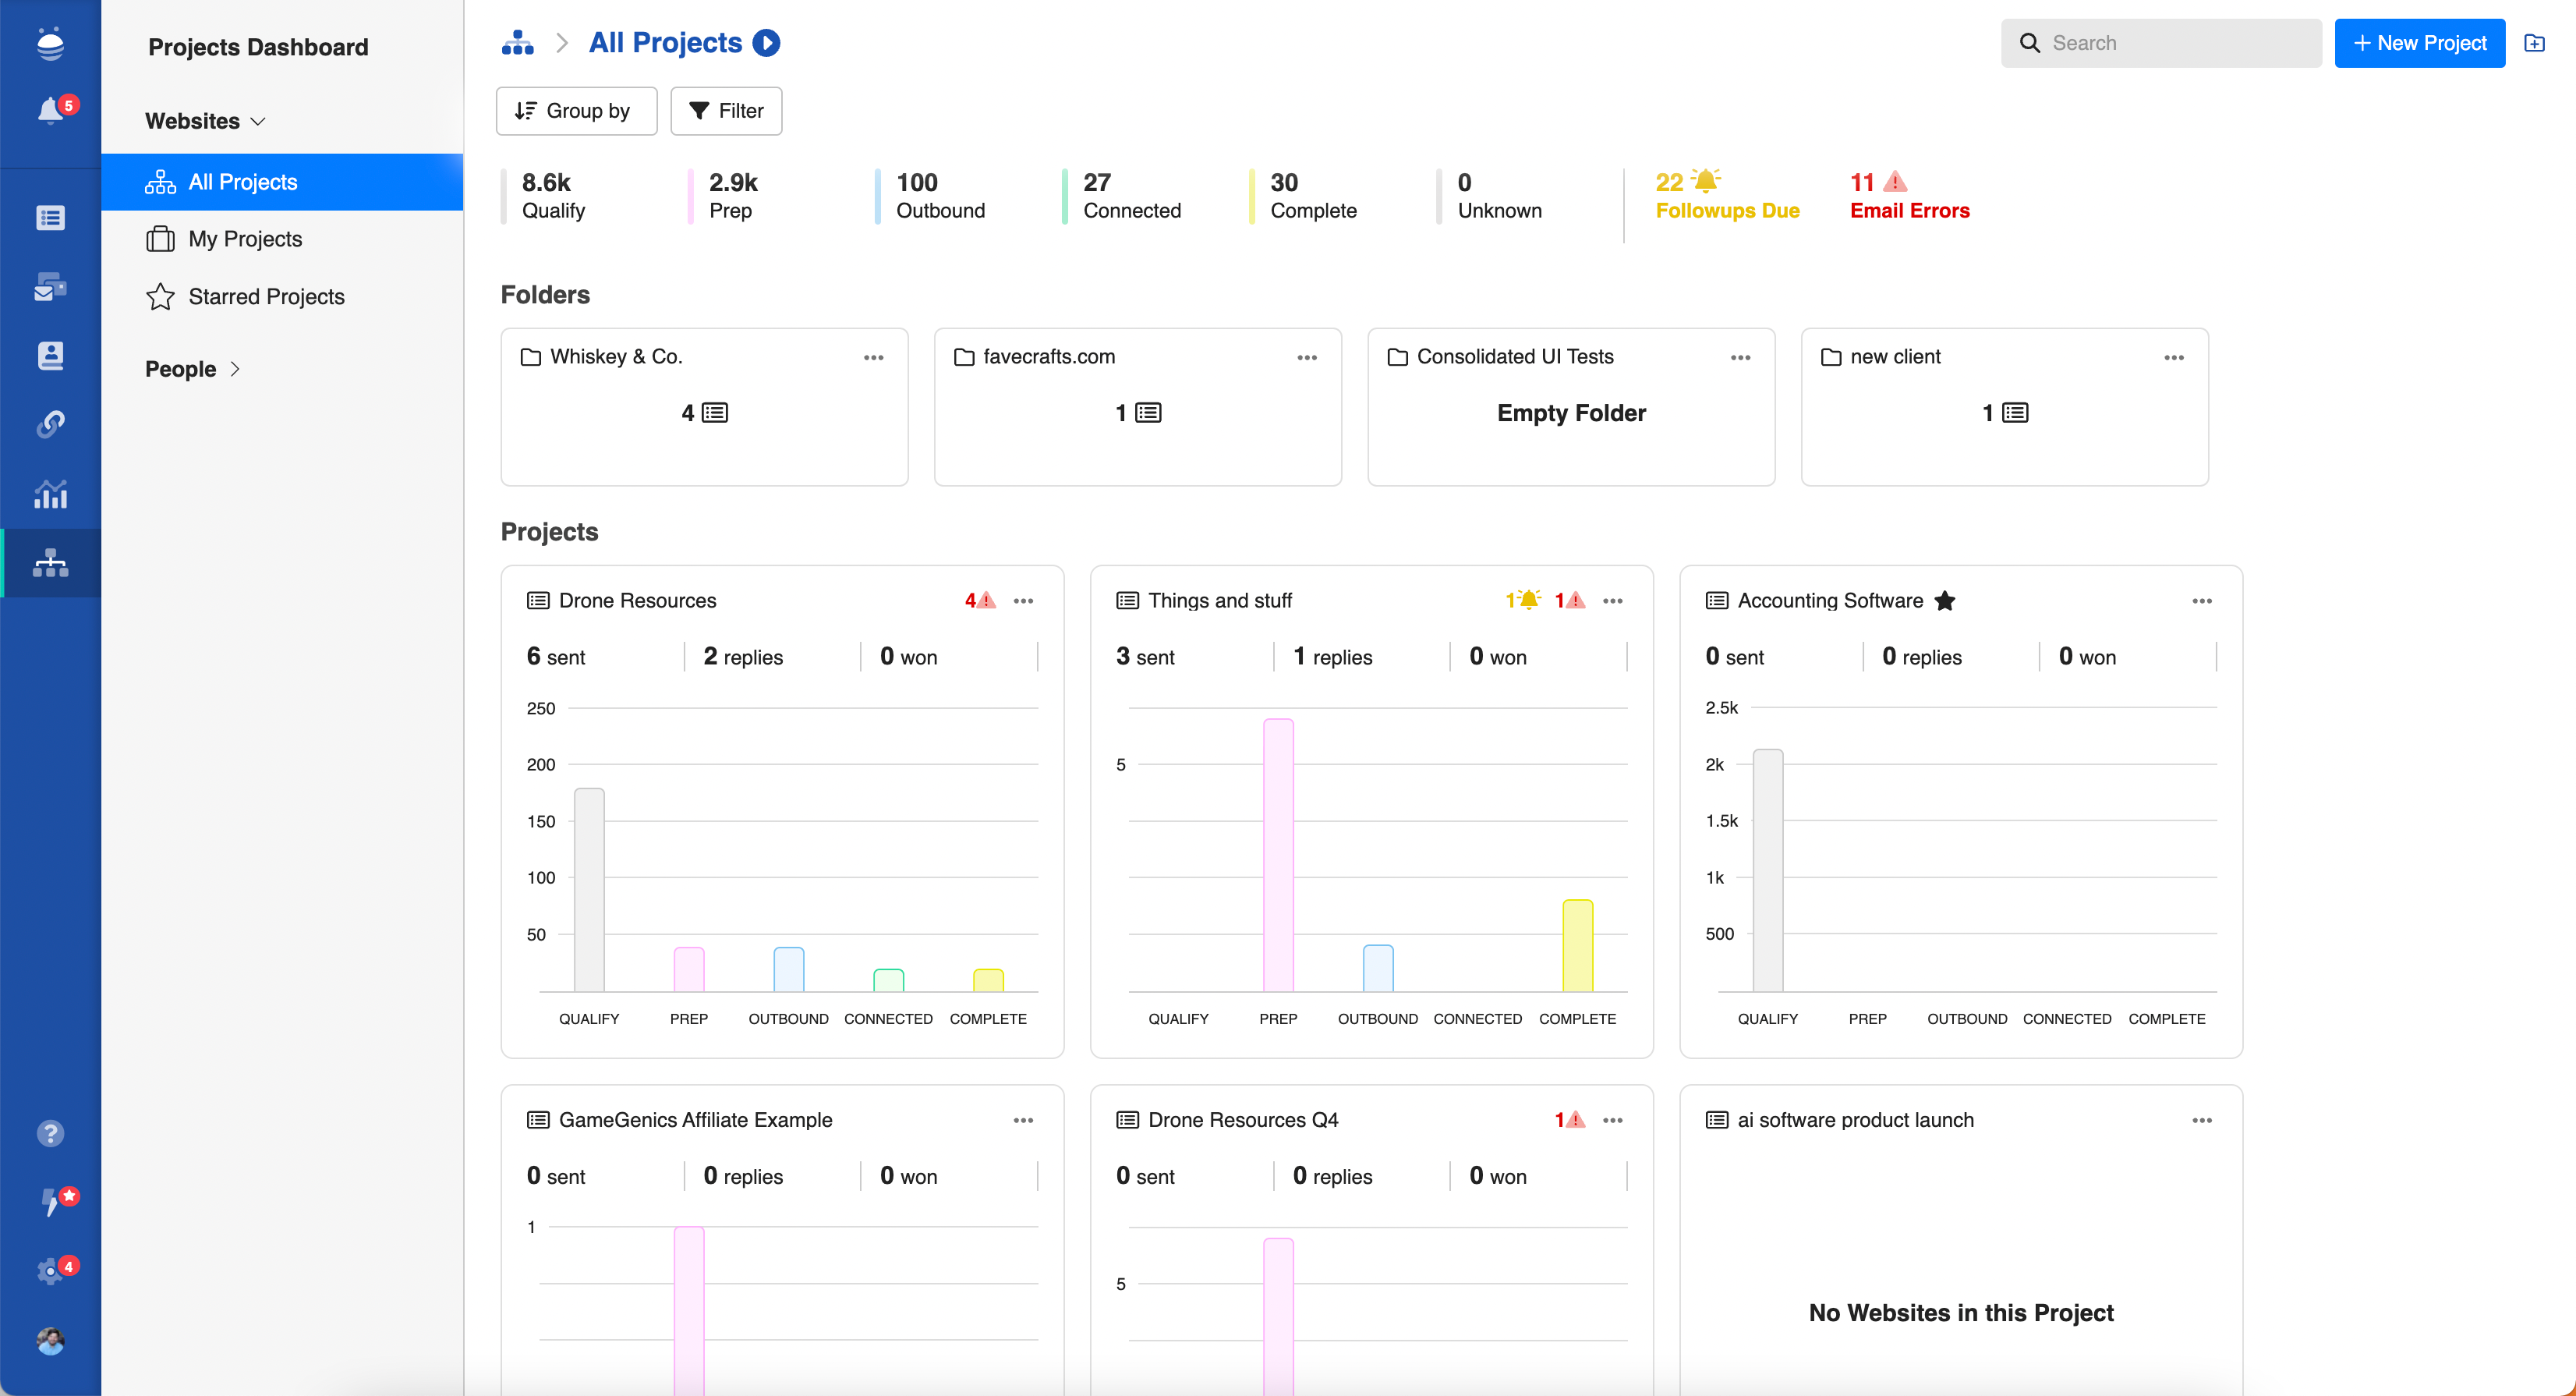Open help question mark icon
The width and height of the screenshot is (2576, 1396).
[51, 1133]
